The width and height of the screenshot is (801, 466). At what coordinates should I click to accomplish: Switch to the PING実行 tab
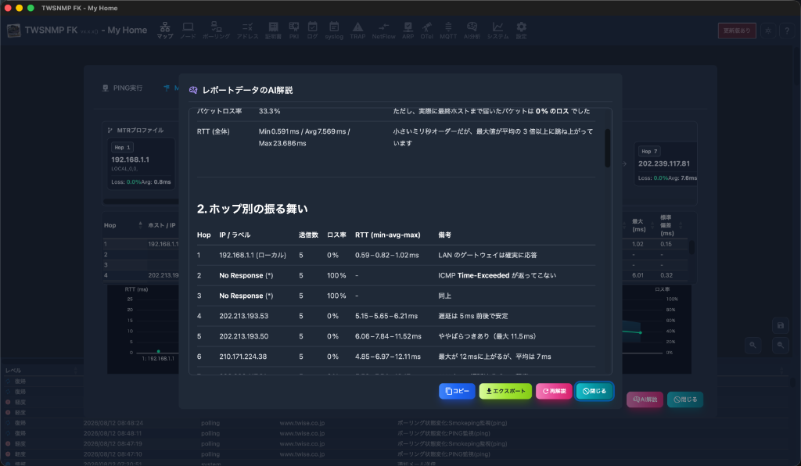(x=123, y=88)
